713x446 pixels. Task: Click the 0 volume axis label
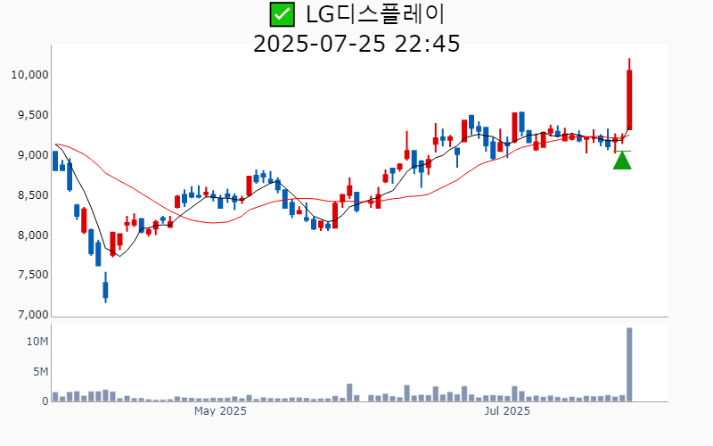(x=45, y=401)
